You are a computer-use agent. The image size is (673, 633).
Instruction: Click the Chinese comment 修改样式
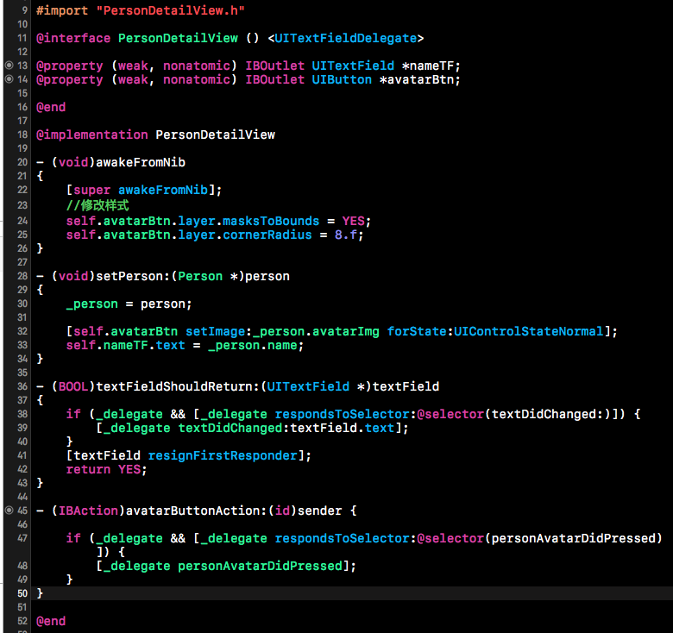pos(104,205)
